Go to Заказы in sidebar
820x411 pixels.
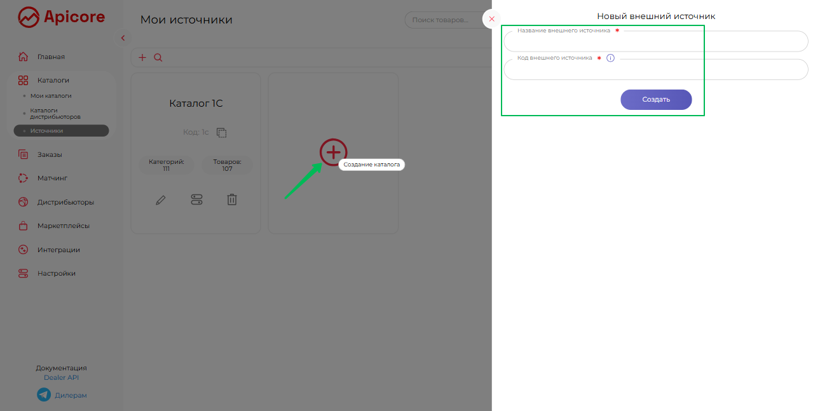tap(50, 154)
